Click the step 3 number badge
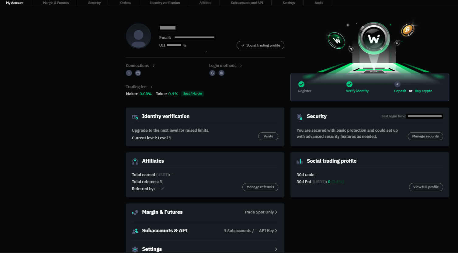The width and height of the screenshot is (458, 253). point(397,84)
